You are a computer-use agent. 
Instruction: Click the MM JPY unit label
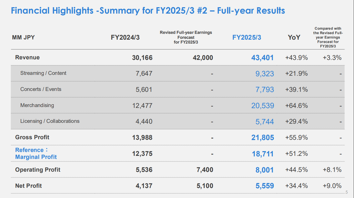tap(23, 37)
